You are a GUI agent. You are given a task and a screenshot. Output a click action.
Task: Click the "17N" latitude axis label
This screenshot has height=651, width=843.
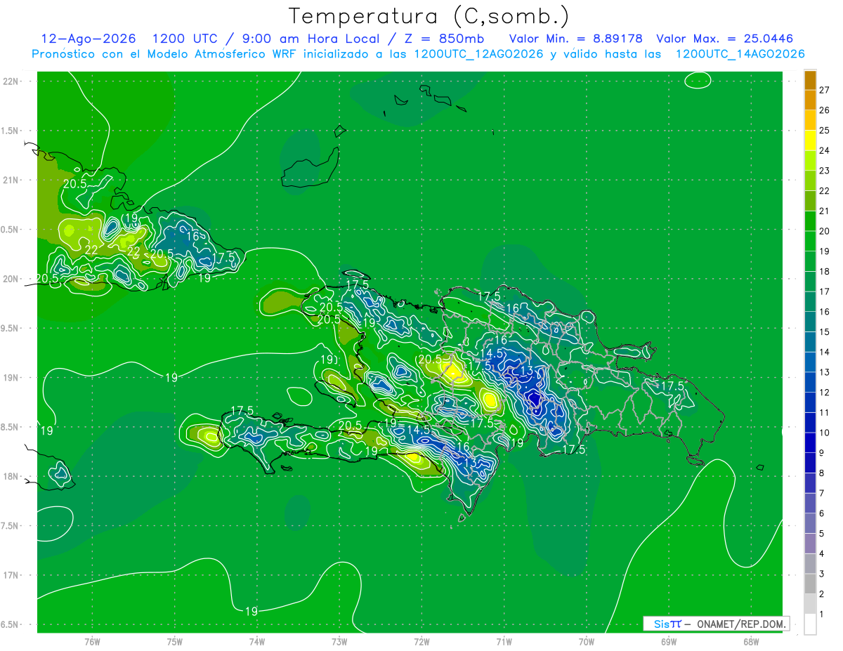tap(10, 575)
